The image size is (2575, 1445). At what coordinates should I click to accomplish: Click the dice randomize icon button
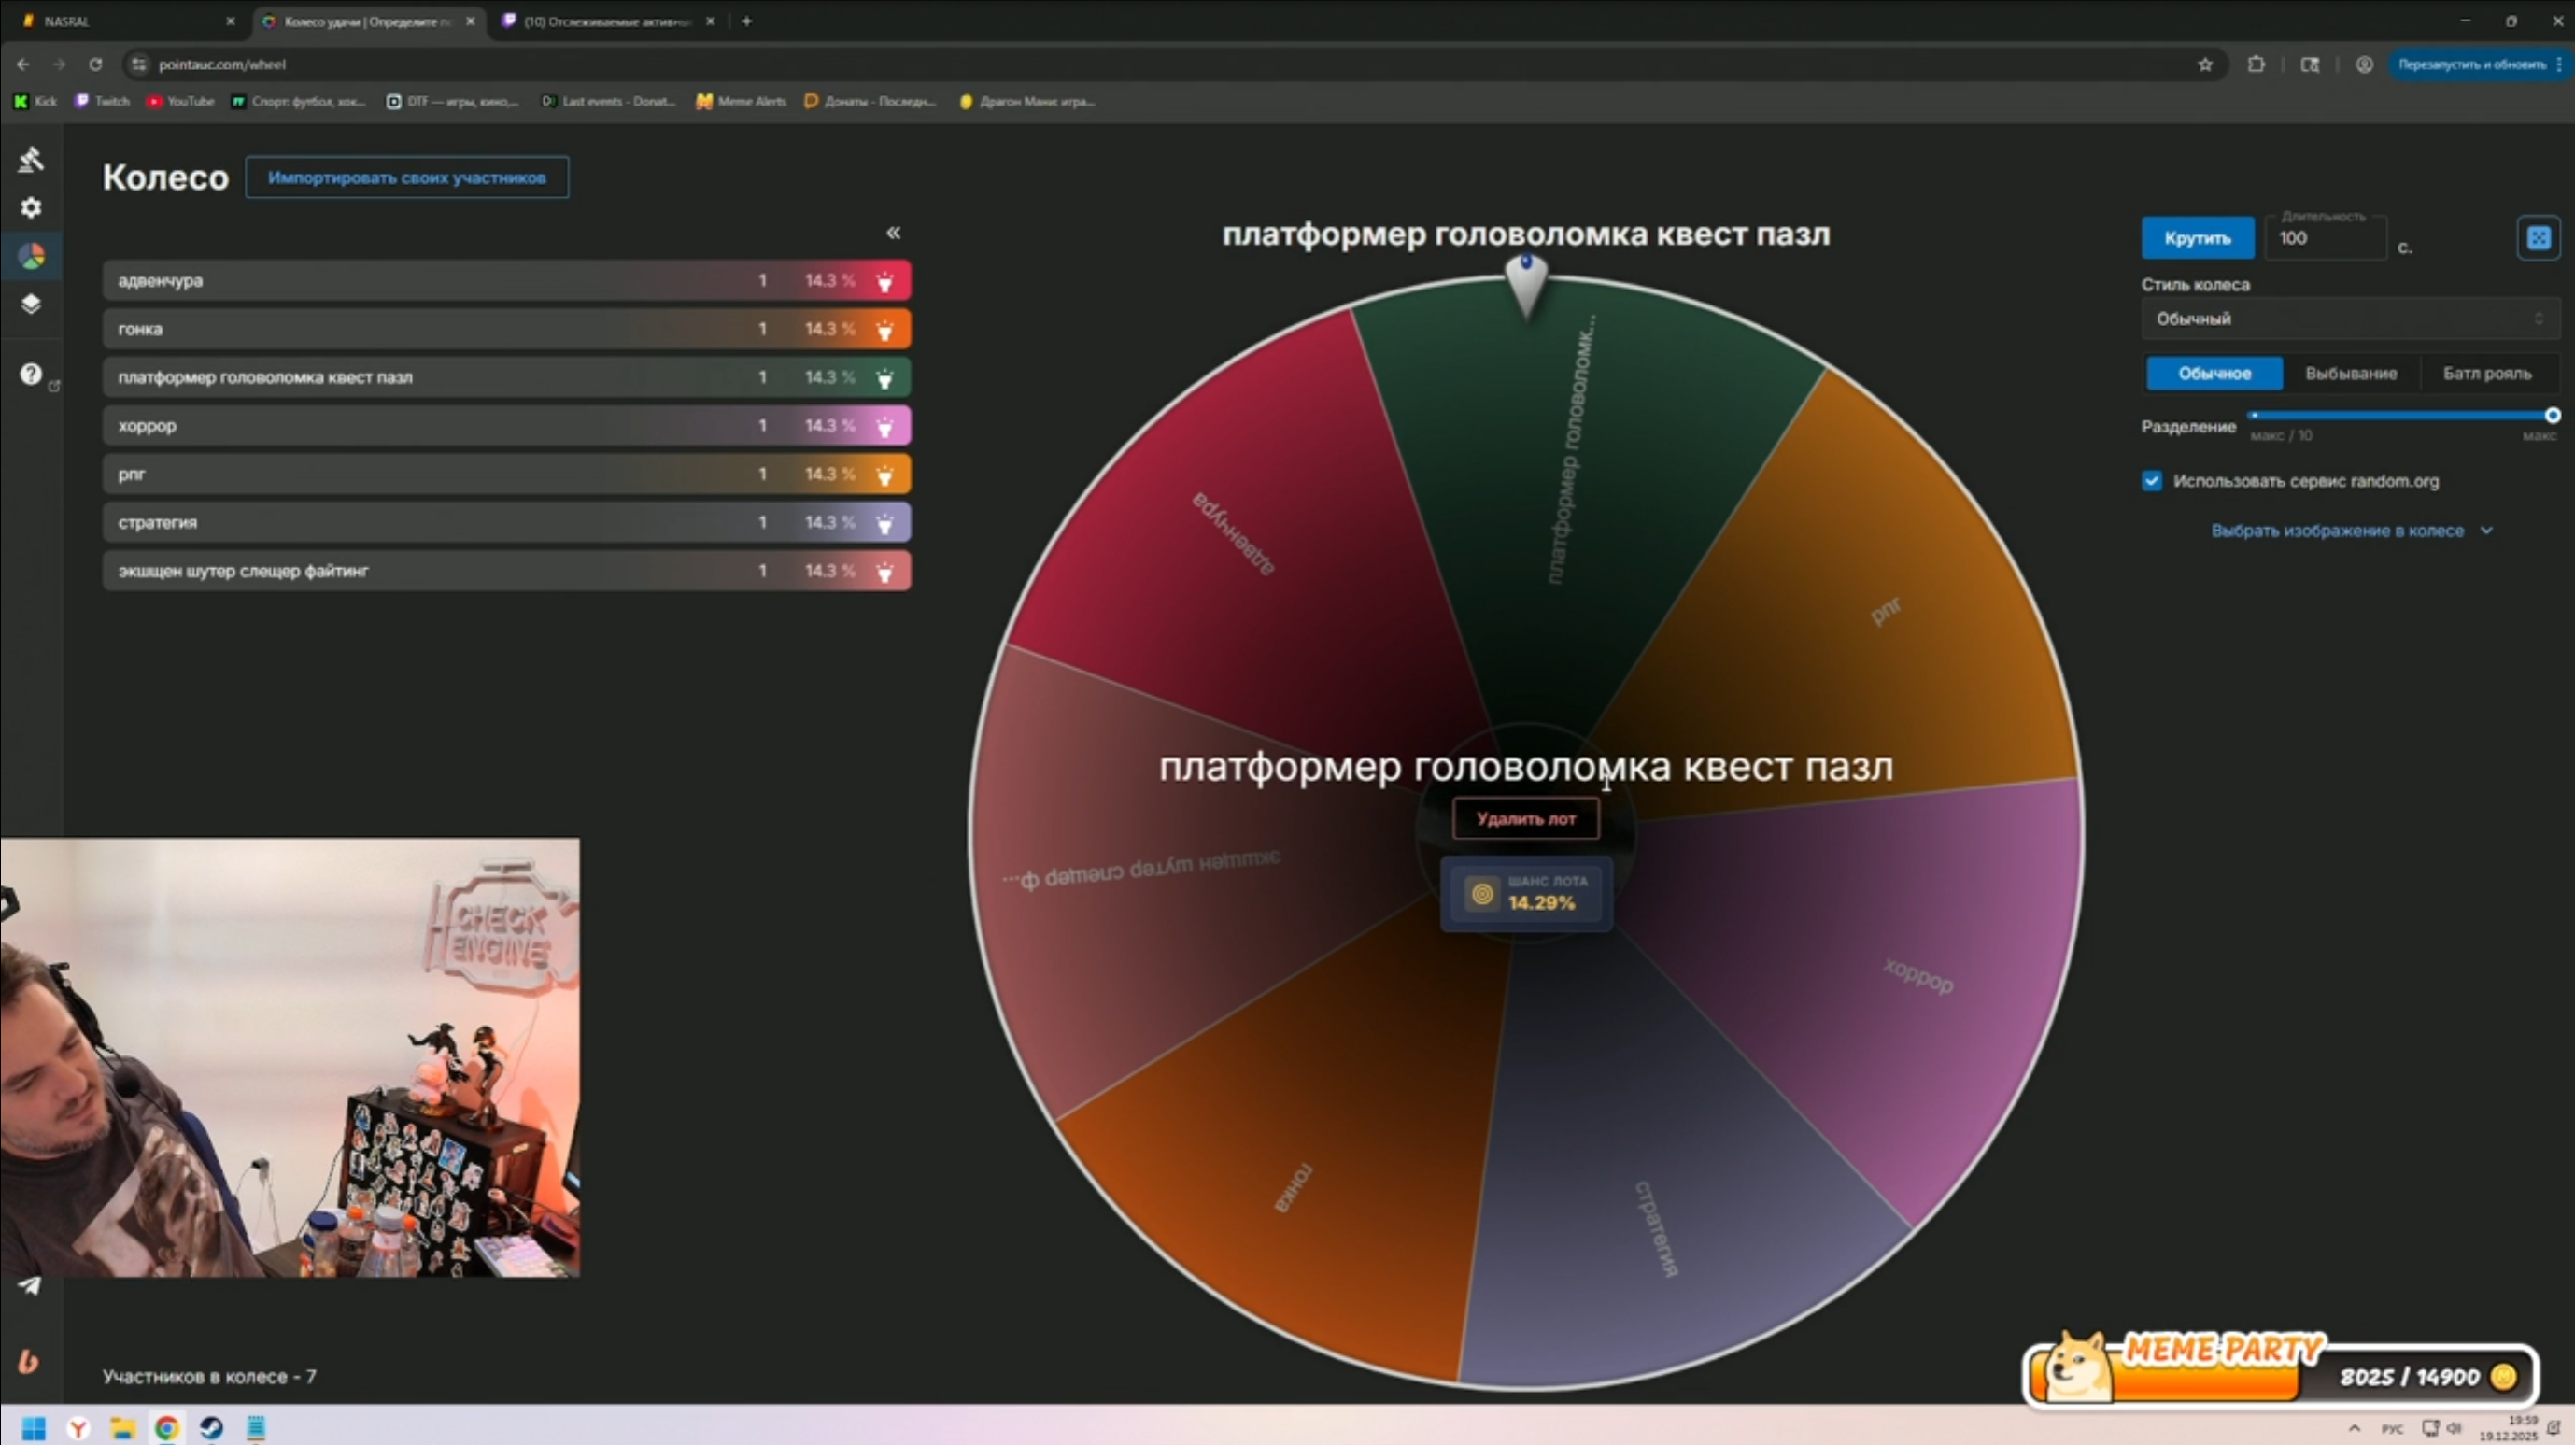tap(2537, 238)
